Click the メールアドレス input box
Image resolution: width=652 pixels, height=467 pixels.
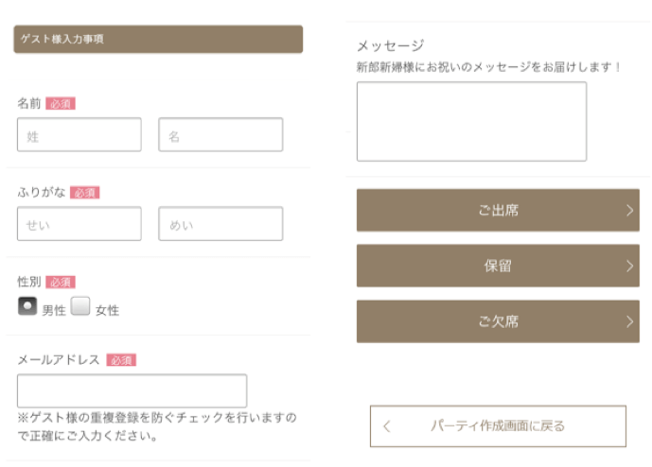tap(132, 390)
